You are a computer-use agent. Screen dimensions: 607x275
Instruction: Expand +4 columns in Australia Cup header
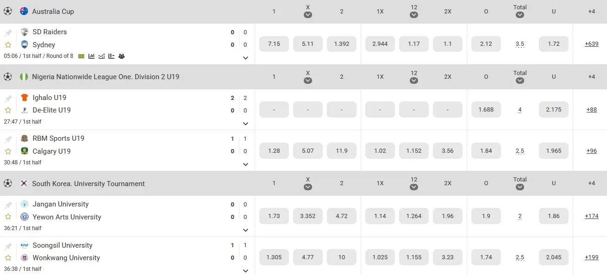[x=591, y=12]
